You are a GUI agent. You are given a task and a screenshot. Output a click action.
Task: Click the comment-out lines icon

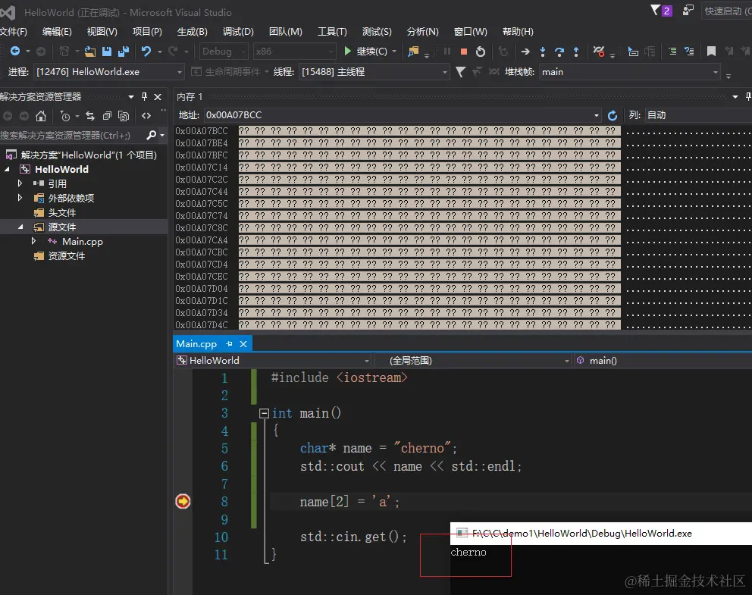[672, 52]
